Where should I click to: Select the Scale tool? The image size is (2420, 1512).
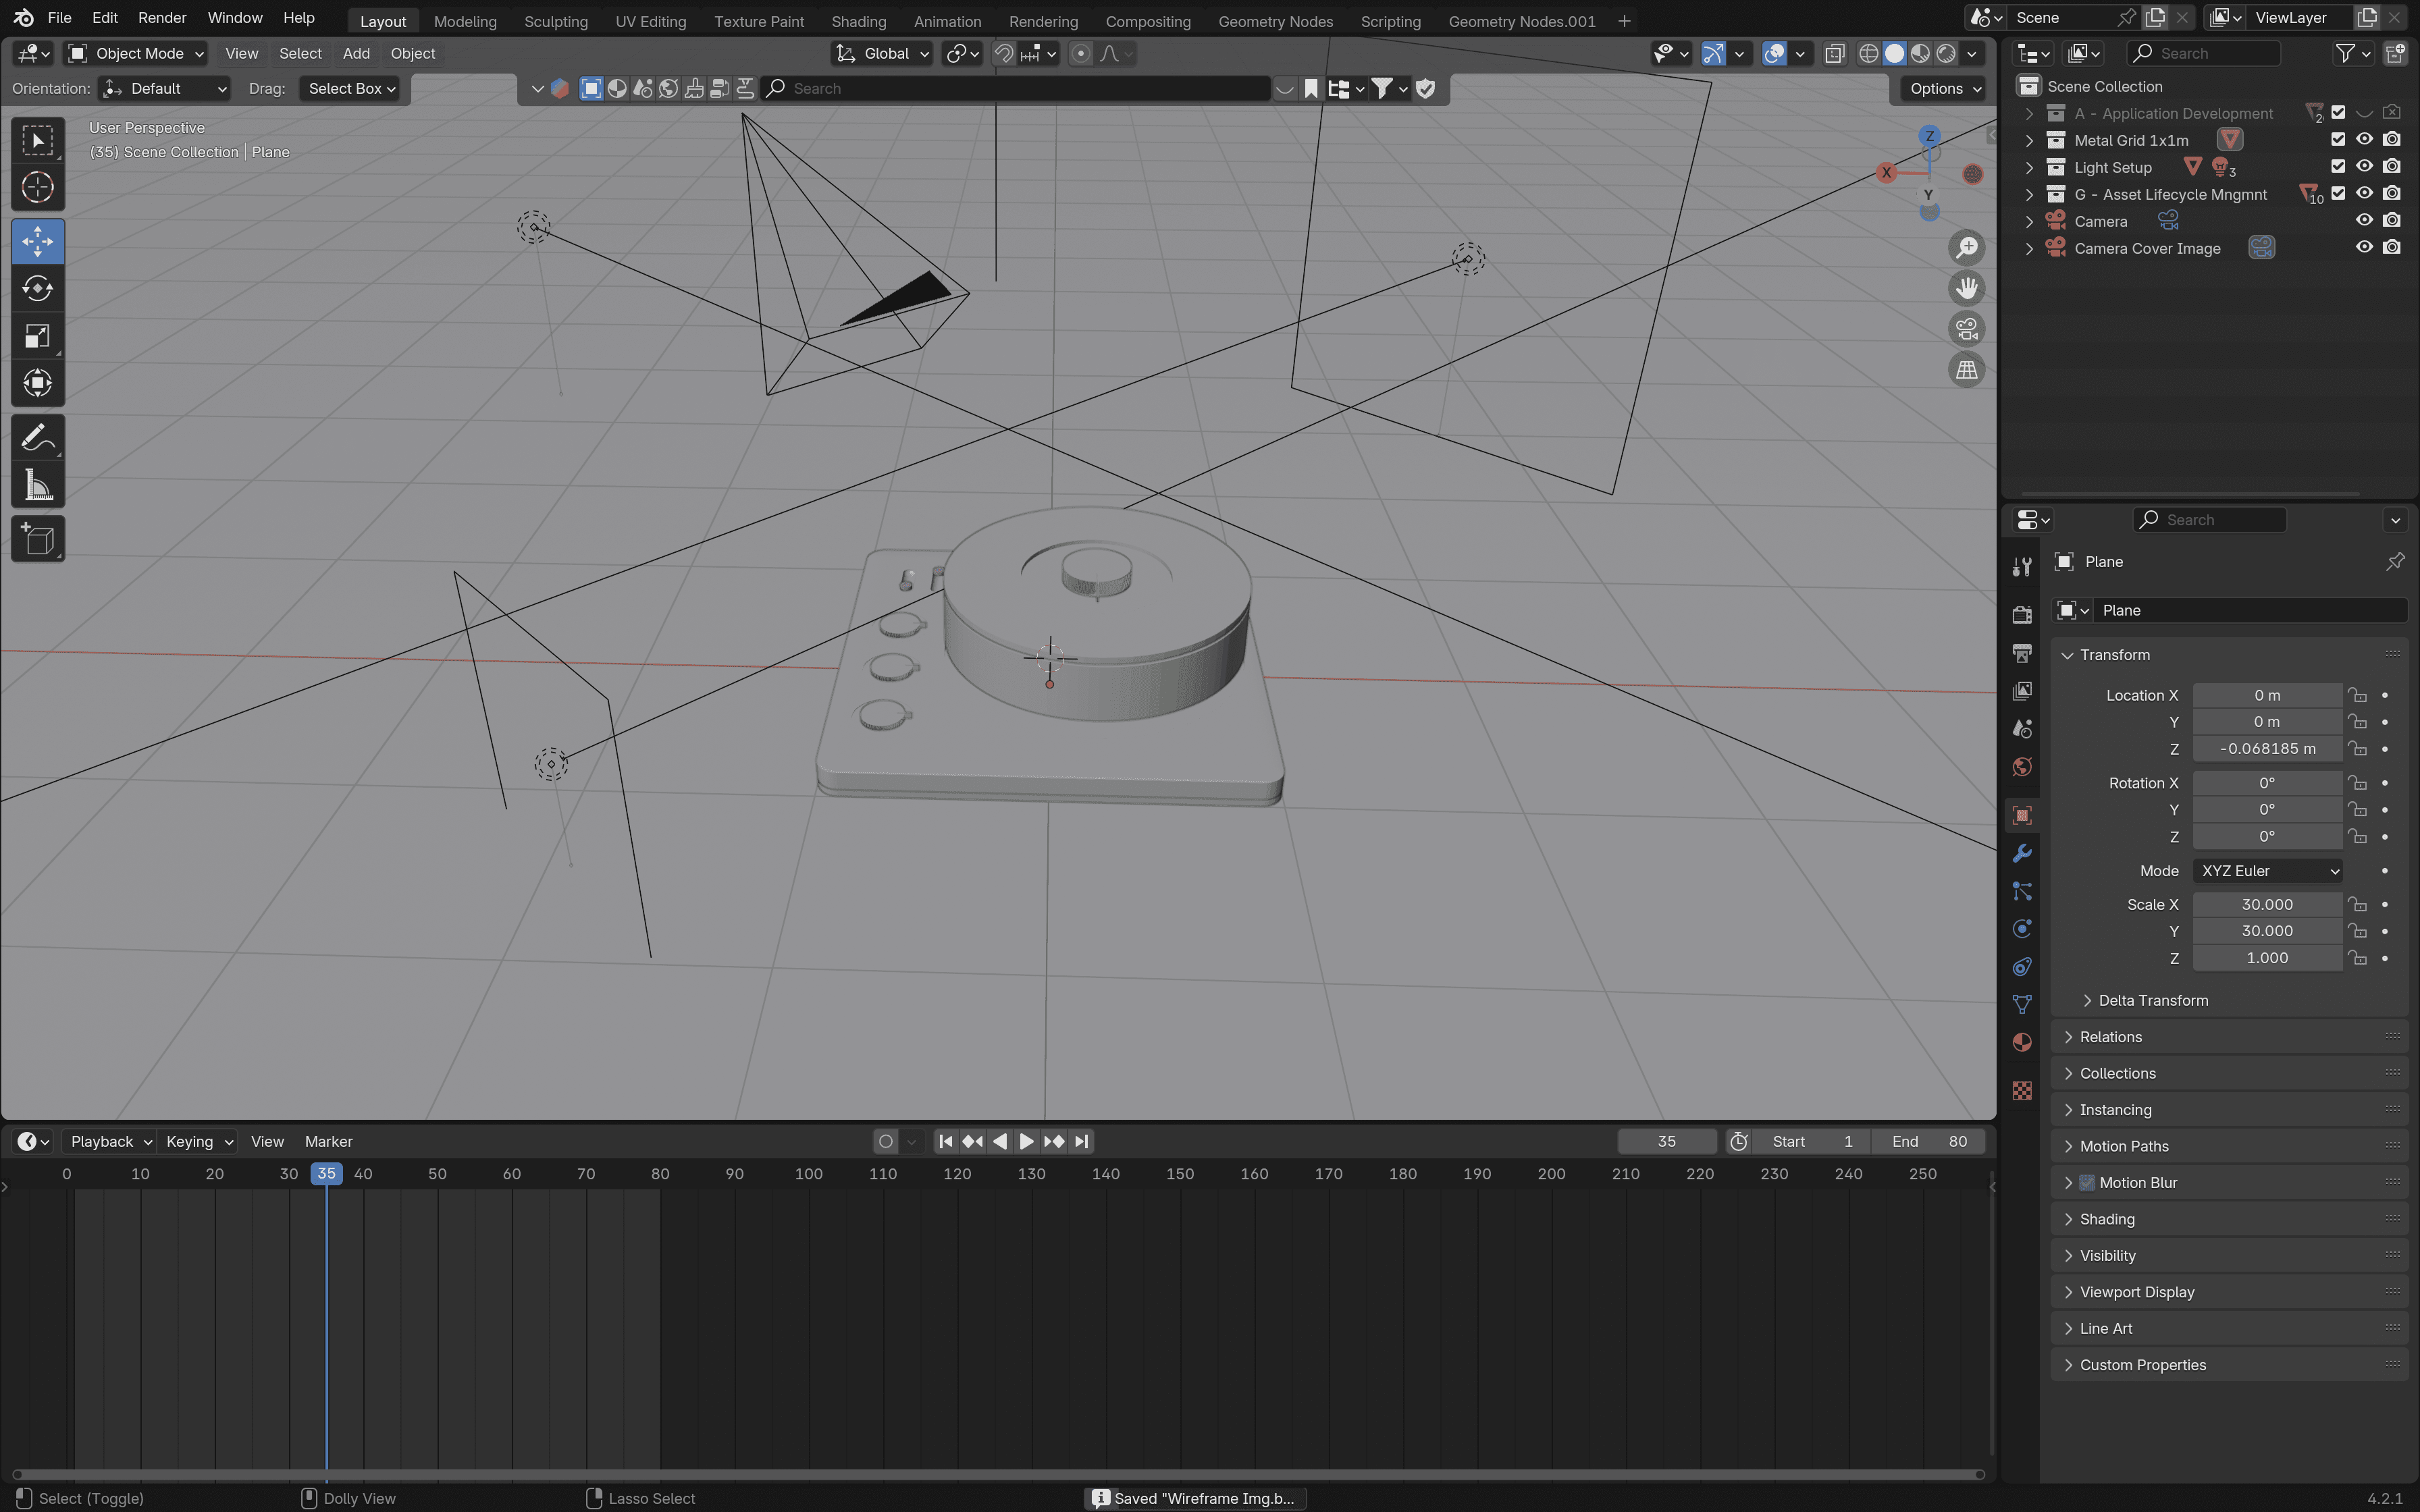[37, 336]
